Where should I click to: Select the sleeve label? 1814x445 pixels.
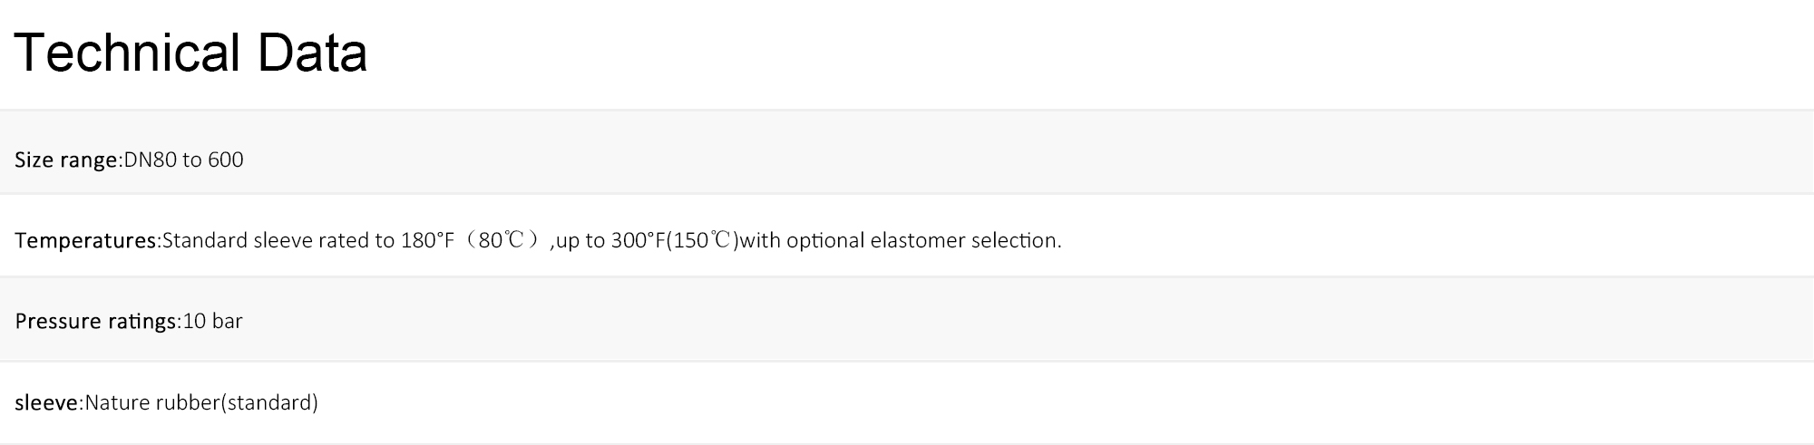46,402
